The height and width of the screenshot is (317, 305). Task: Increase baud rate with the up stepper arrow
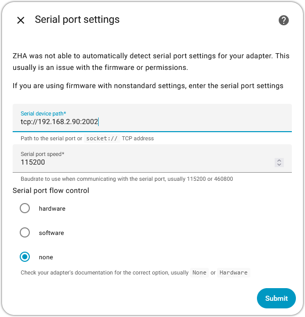(x=279, y=160)
